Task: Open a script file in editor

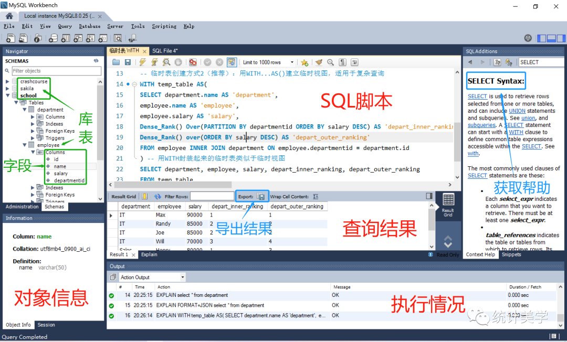Action: (116, 62)
